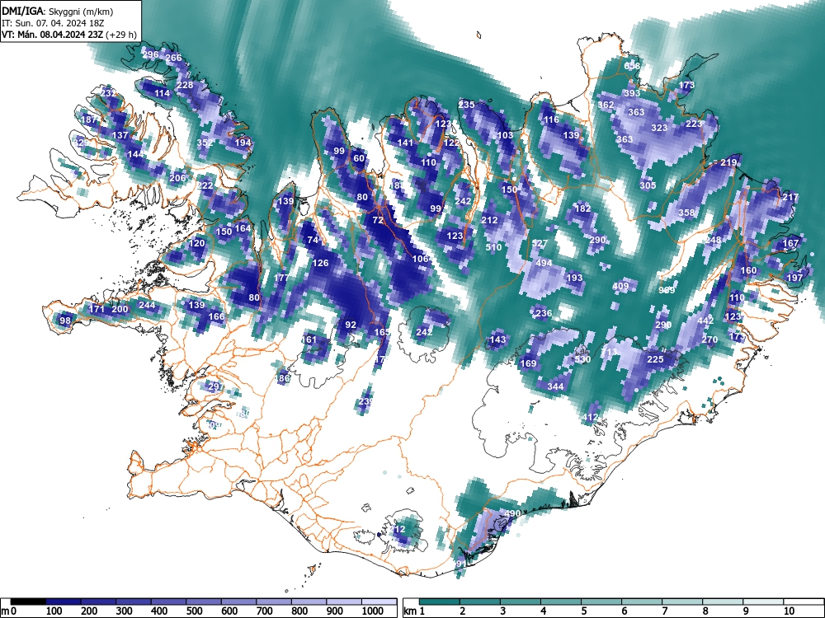
Task: Select the '500' label in the meters legend
Action: pos(194,611)
